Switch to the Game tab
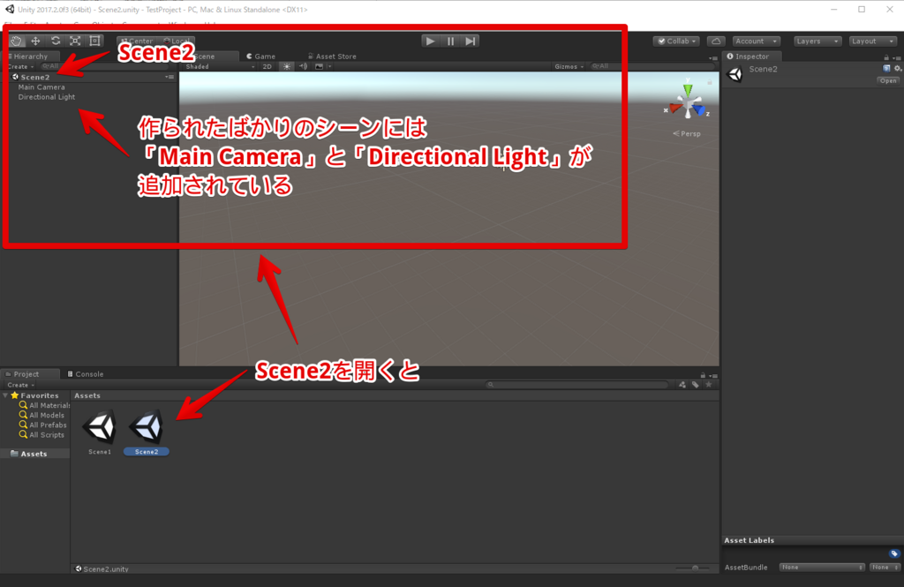 tap(261, 56)
